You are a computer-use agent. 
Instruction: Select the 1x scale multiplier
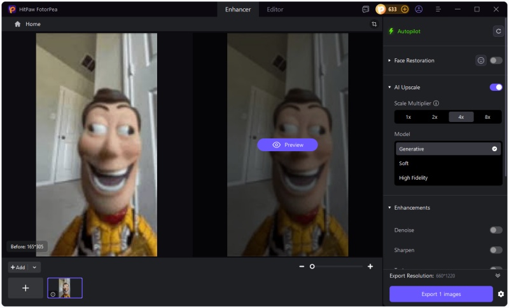408,117
